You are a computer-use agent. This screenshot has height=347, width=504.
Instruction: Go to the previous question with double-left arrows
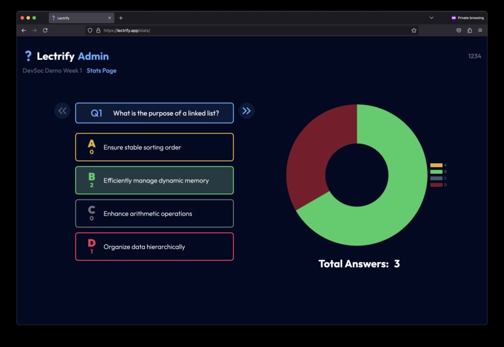63,111
